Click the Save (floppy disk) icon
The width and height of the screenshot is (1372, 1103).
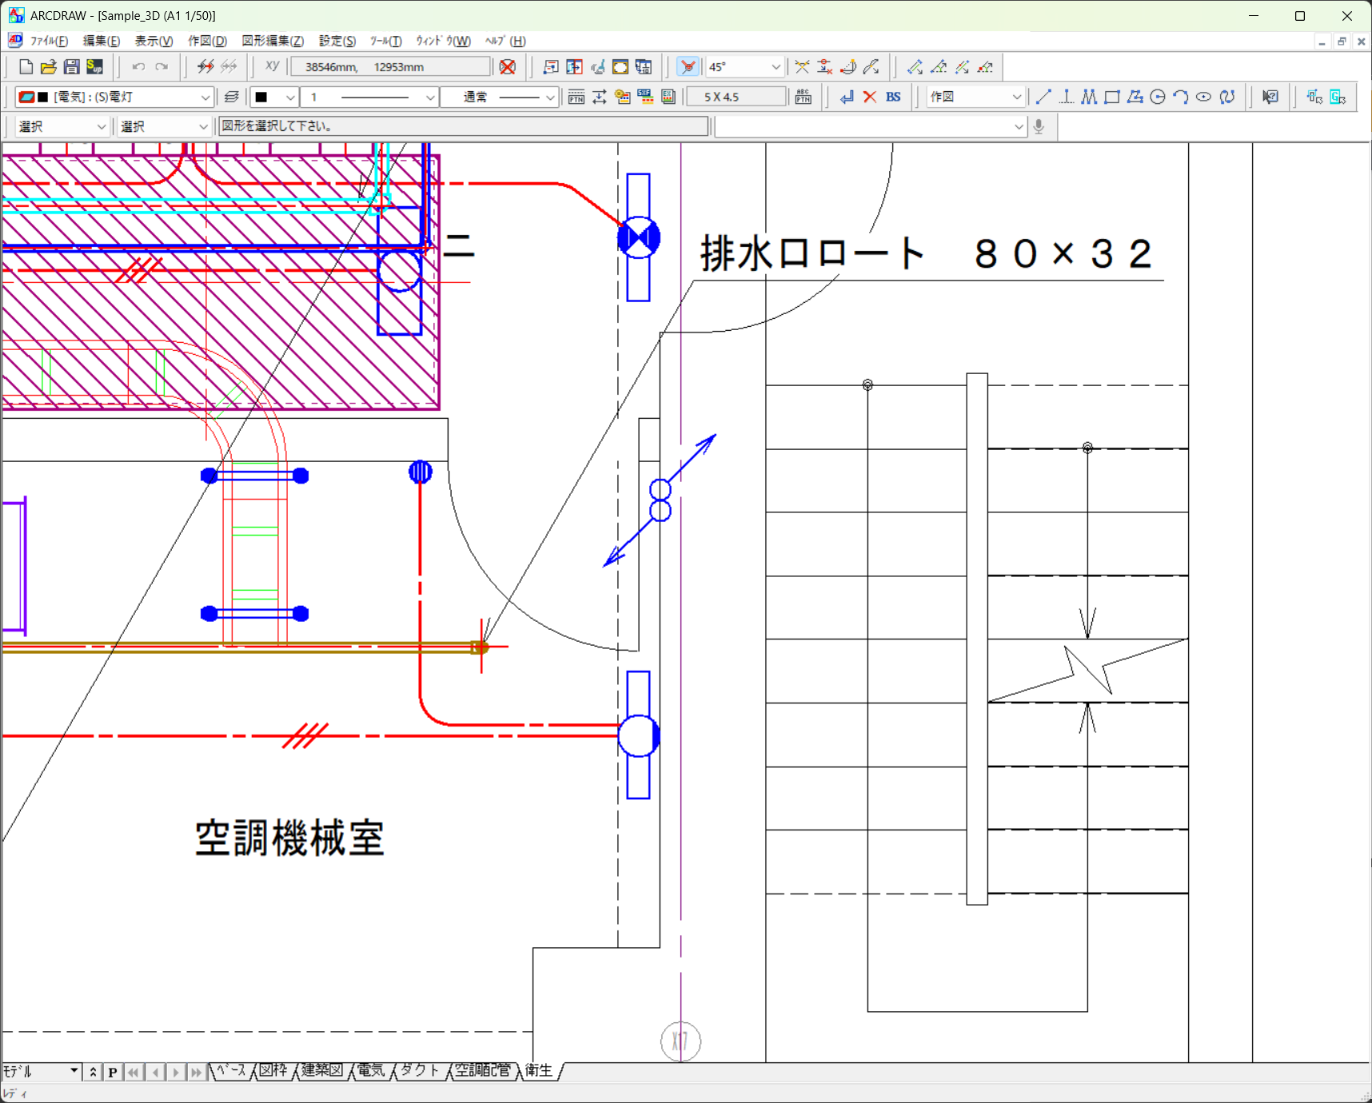pos(72,67)
